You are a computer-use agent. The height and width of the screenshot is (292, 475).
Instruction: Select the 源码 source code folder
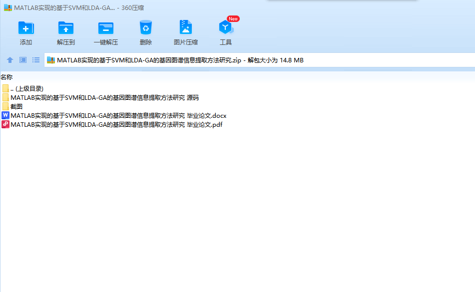[x=100, y=97]
